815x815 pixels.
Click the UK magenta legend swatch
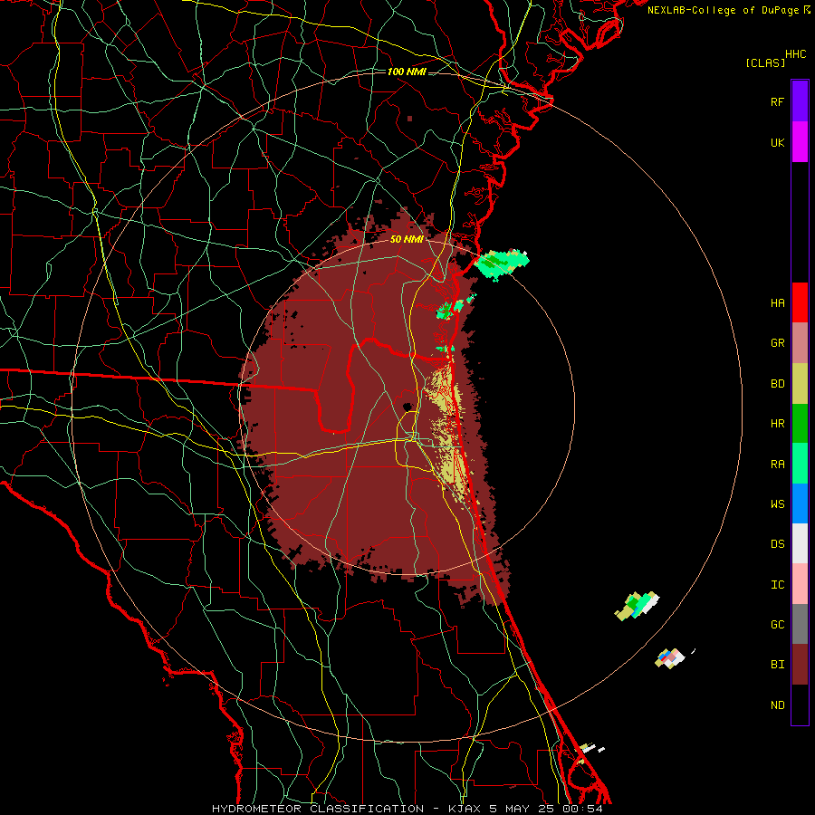point(800,142)
